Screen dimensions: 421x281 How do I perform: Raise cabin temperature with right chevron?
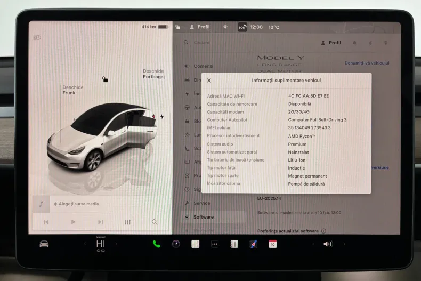pos(116,244)
